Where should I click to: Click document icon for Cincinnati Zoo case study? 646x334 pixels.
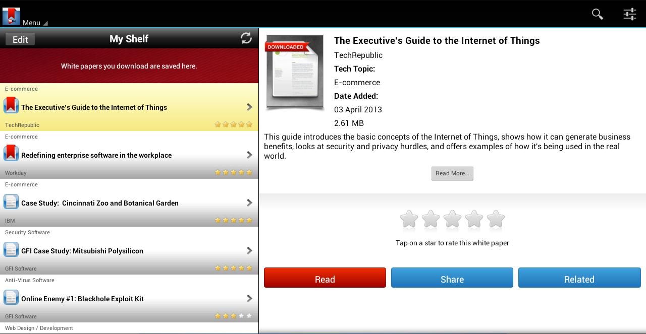click(11, 202)
